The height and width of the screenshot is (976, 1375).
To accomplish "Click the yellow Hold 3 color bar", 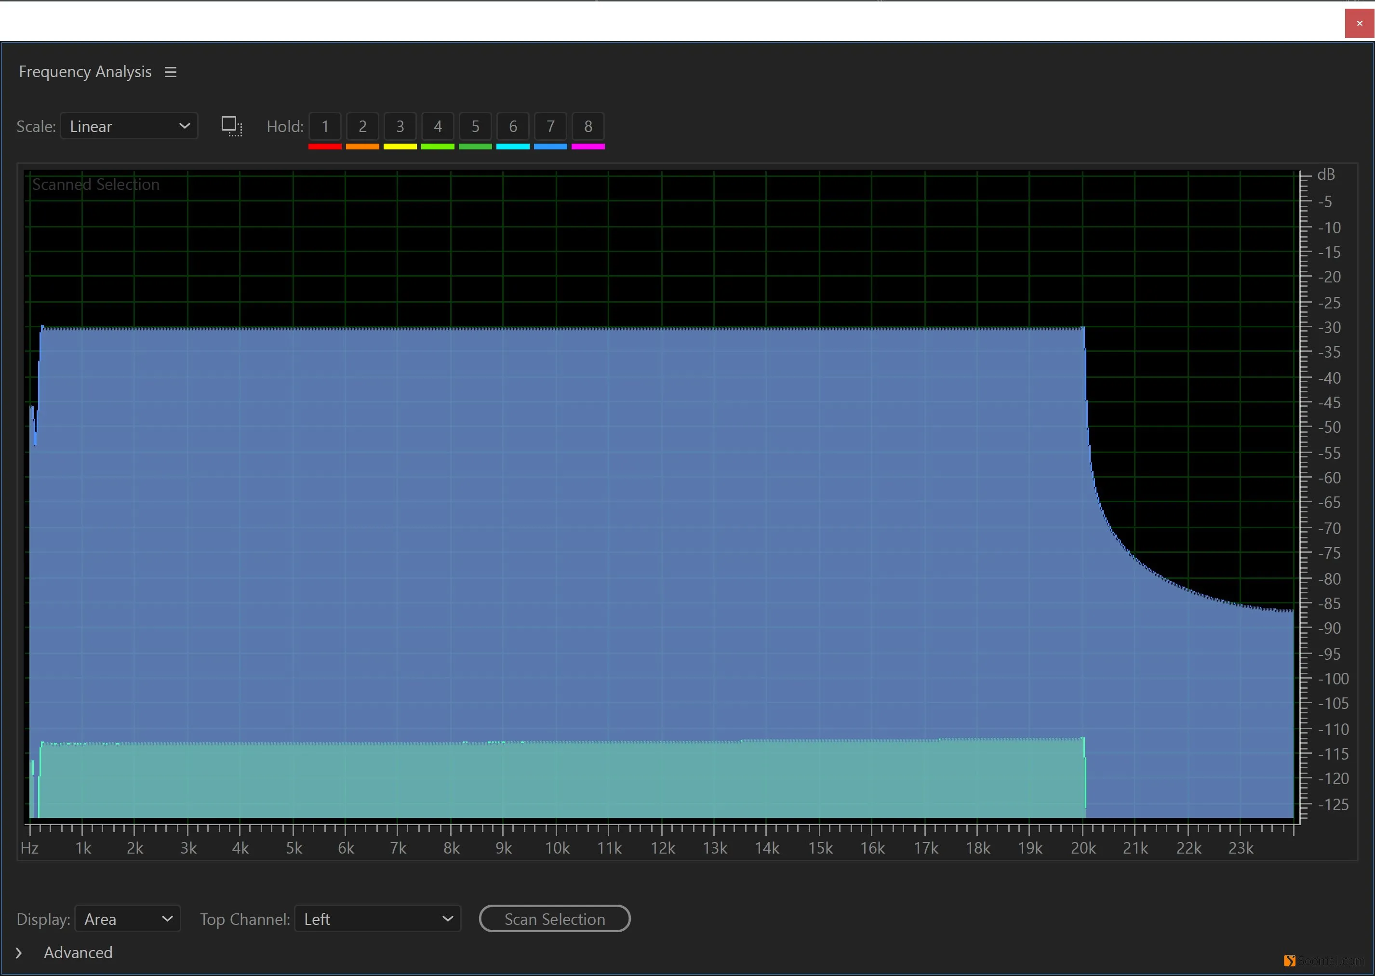I will tap(400, 146).
